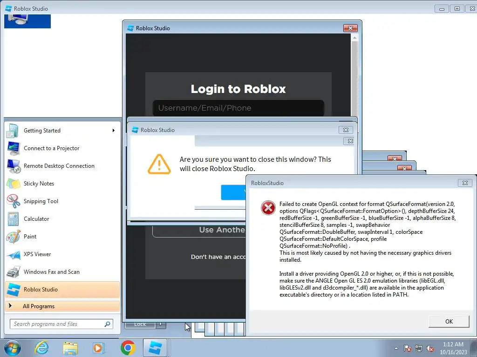Open Connect to a Projector
The image size is (477, 357).
click(62, 148)
